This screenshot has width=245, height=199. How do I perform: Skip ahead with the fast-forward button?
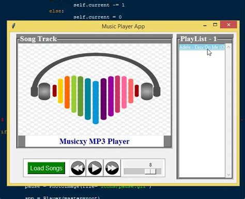click(112, 168)
